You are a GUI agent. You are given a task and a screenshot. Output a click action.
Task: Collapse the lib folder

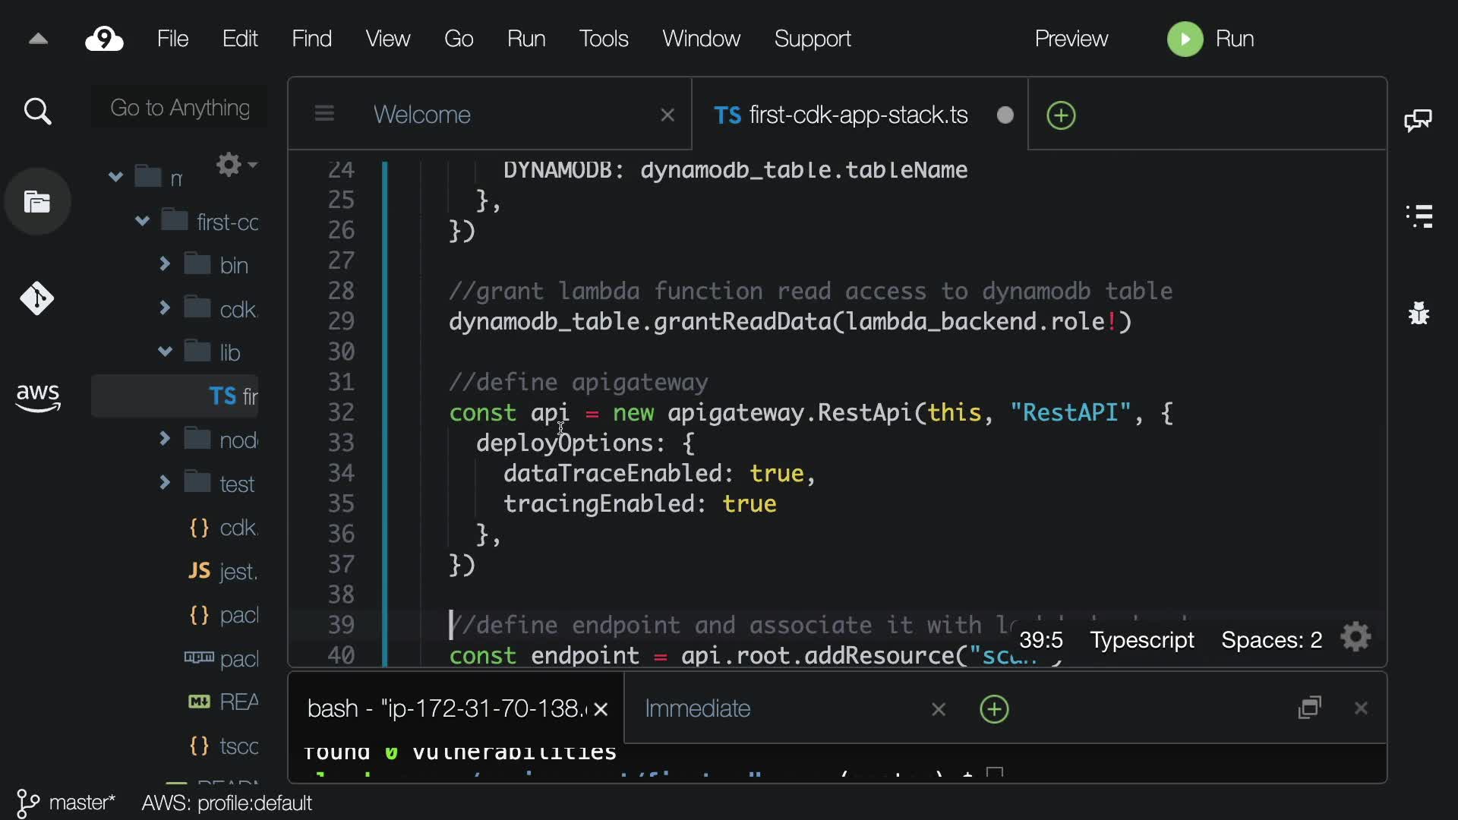coord(165,352)
